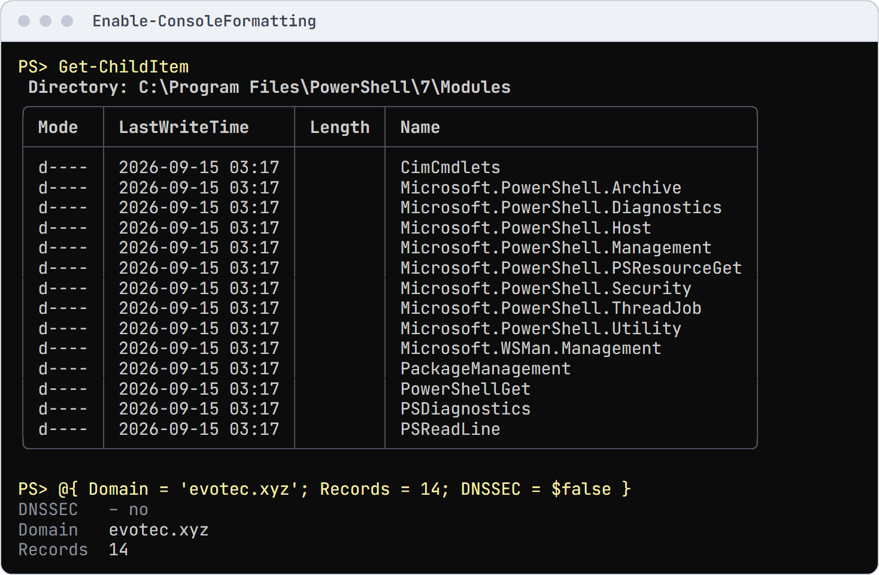Image resolution: width=879 pixels, height=575 pixels.
Task: Click the mode value in the PackageManagement row
Action: pyautogui.click(x=63, y=368)
